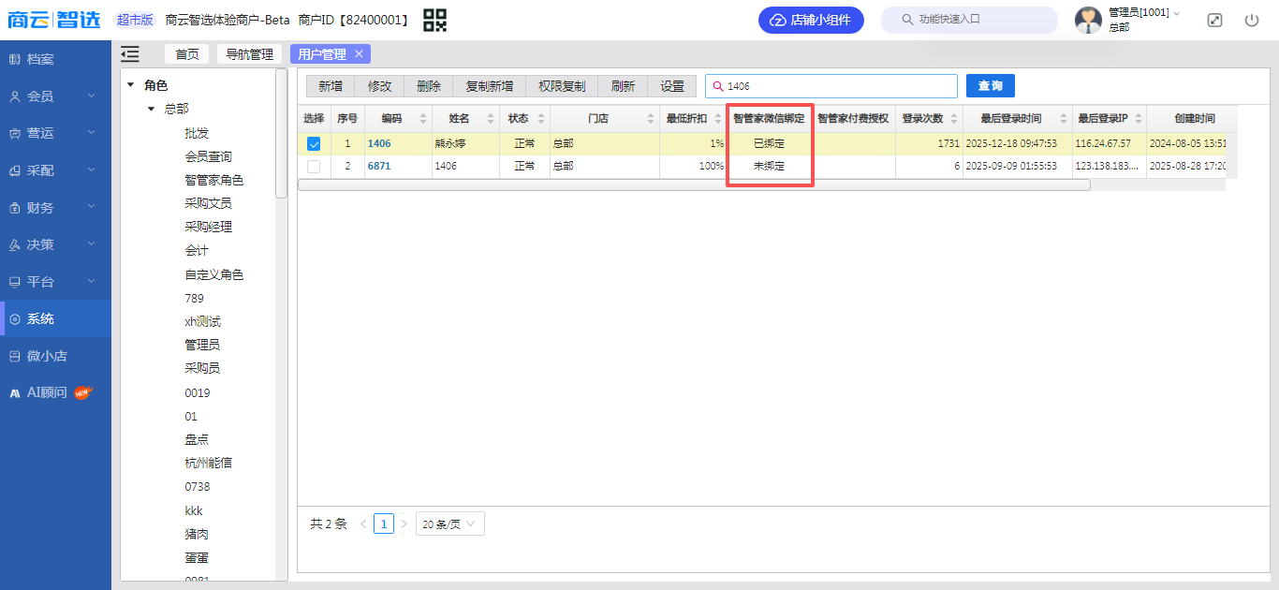Click the power logout icon
This screenshot has width=1279, height=590.
click(x=1252, y=20)
